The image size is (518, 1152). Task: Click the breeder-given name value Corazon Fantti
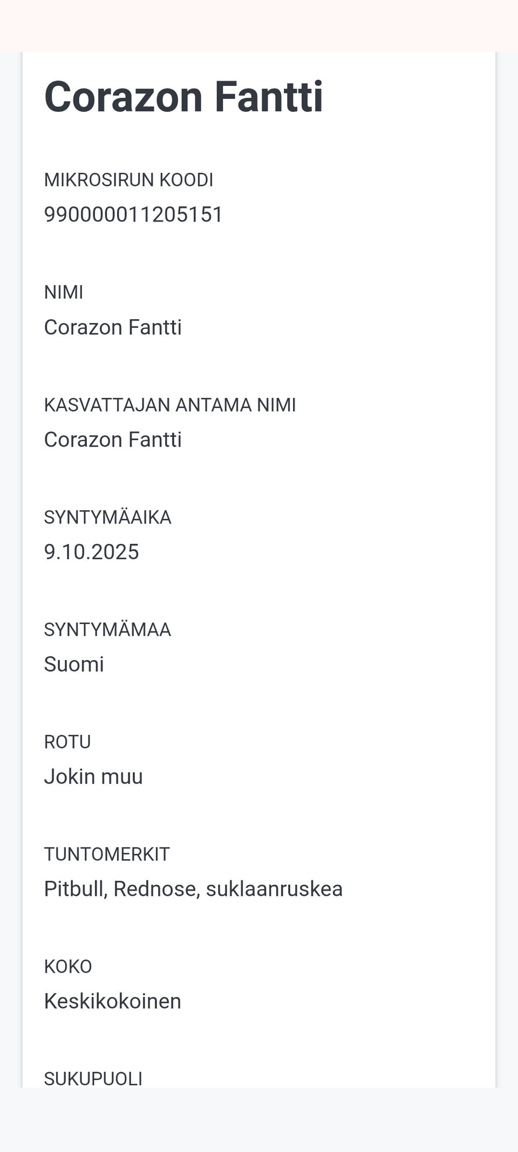click(x=113, y=440)
